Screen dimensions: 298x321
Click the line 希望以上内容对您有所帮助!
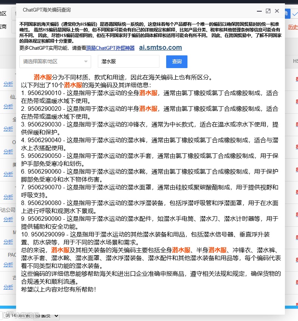[x=59, y=290]
